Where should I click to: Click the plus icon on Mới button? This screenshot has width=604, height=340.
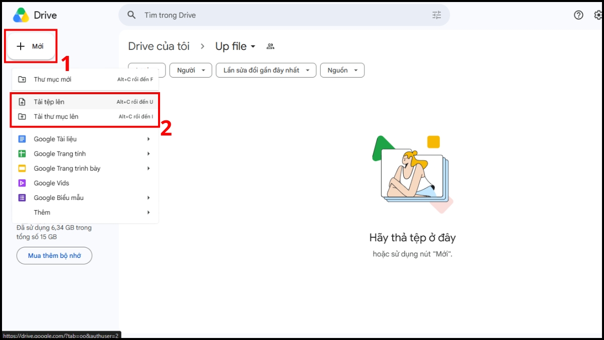[x=21, y=46]
